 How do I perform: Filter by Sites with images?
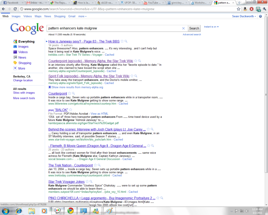pos(24,93)
